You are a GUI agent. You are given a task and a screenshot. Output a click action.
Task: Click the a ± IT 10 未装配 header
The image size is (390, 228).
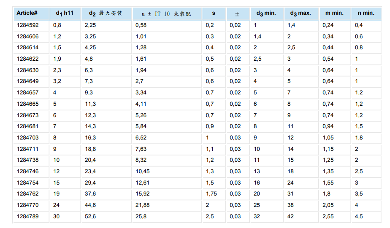[x=166, y=13]
